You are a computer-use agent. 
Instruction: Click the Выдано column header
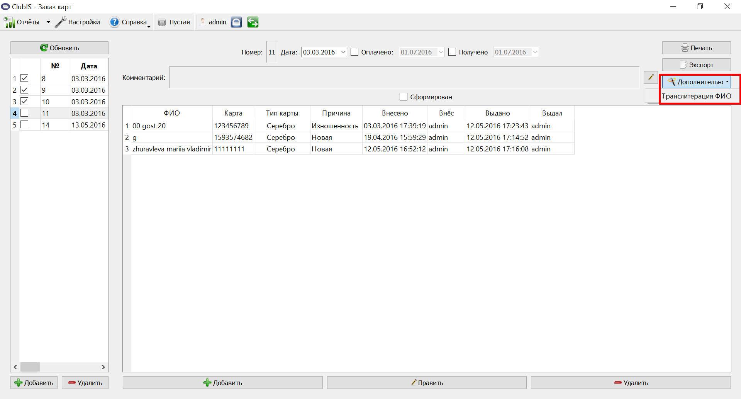(497, 113)
